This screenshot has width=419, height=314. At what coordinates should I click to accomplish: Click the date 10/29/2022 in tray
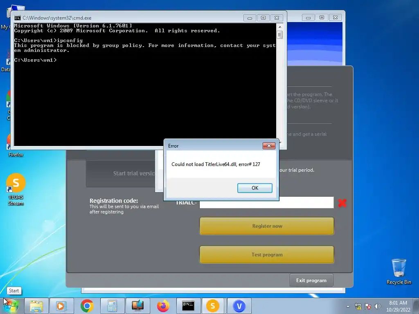point(398,310)
